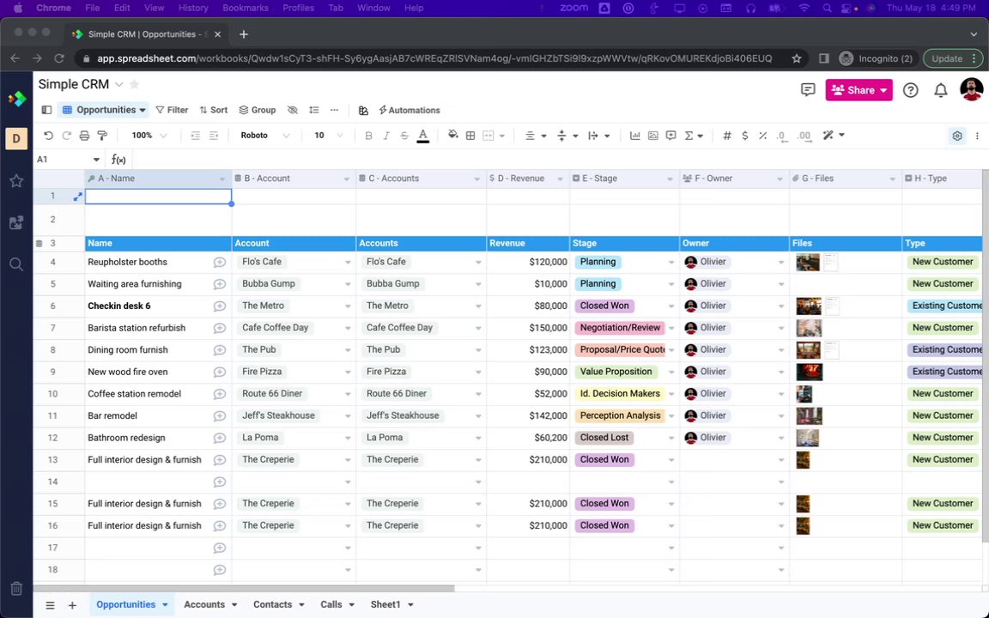989x618 pixels.
Task: Open the comments panel icon
Action: (x=808, y=89)
